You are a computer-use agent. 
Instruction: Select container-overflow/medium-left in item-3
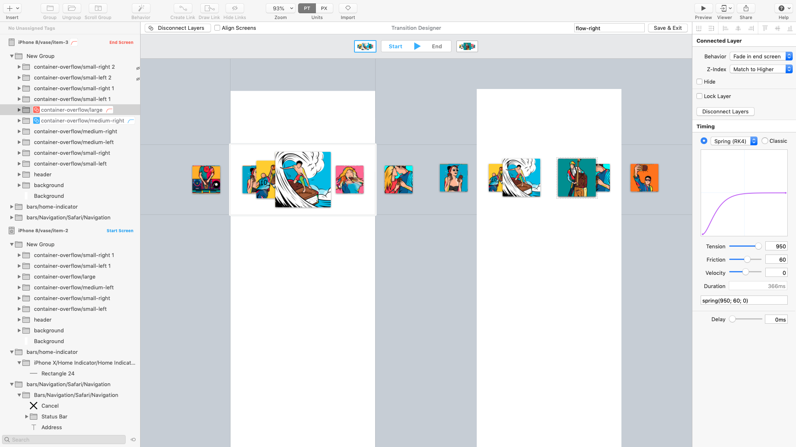[70, 142]
